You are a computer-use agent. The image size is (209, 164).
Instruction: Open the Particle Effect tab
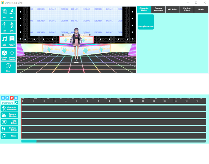tap(187, 10)
